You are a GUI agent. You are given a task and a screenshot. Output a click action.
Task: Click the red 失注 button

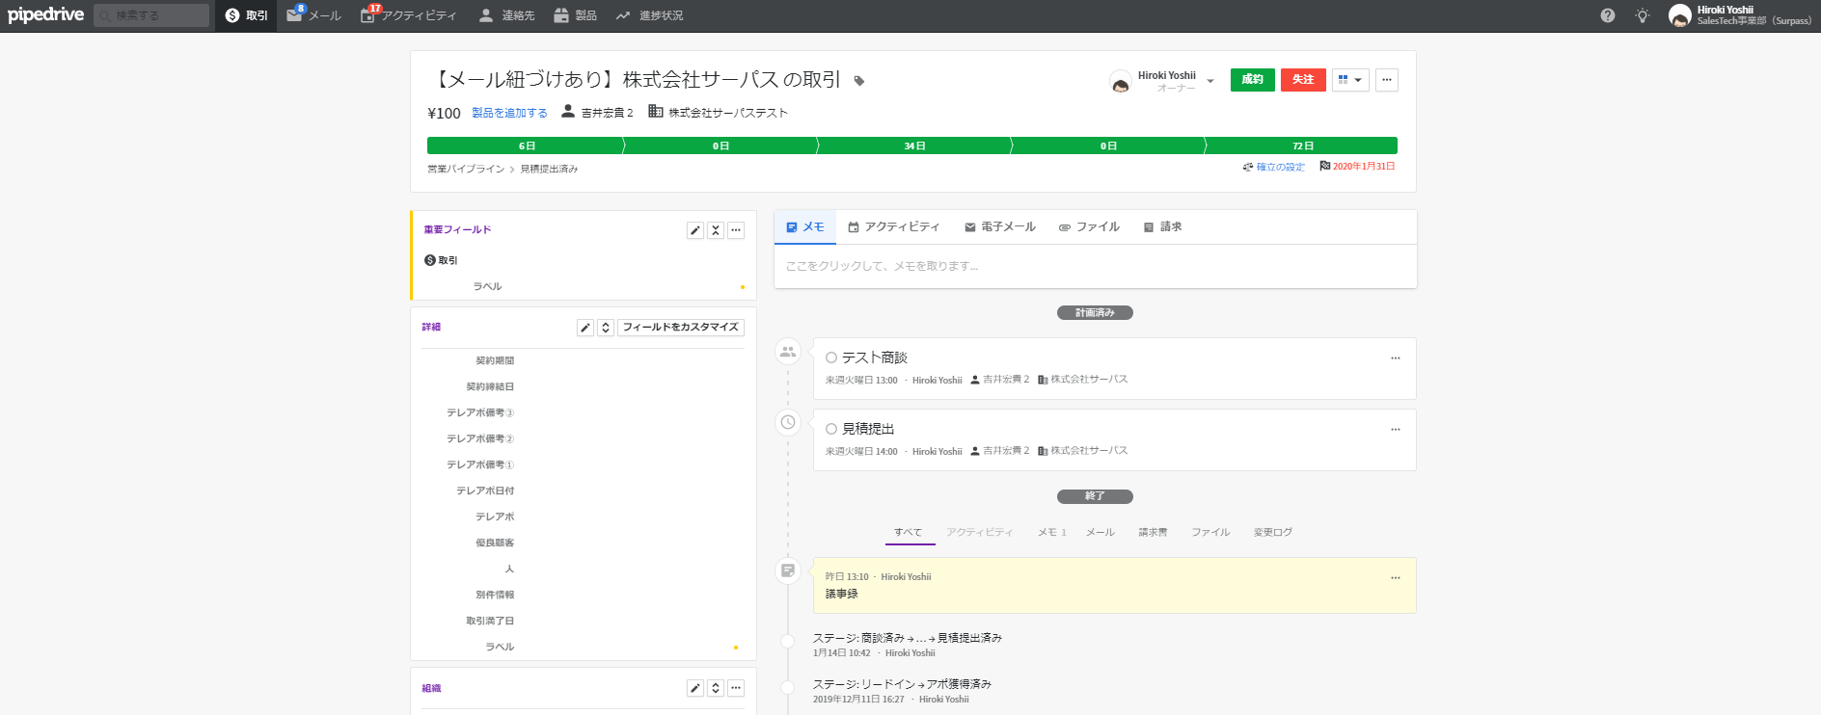(x=1303, y=80)
